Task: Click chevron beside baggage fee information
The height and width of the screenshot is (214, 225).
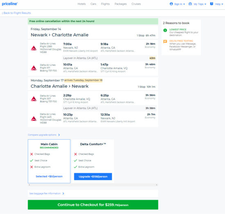Action: pyautogui.click(x=63, y=194)
